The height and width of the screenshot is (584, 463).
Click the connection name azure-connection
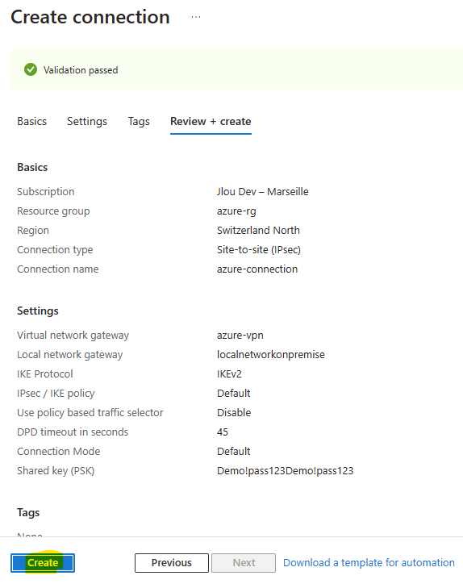(x=257, y=269)
